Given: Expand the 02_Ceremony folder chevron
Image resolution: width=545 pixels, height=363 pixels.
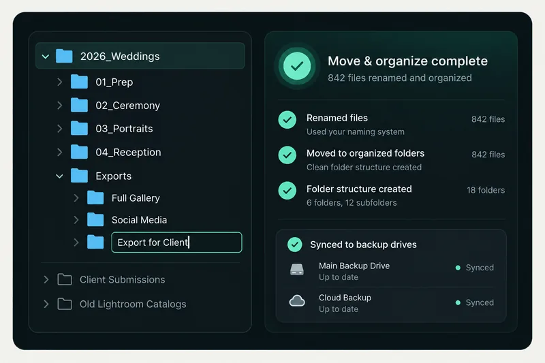Looking at the screenshot, I should [x=60, y=106].
